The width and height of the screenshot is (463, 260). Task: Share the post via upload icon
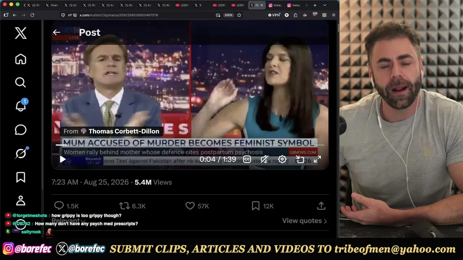[321, 206]
